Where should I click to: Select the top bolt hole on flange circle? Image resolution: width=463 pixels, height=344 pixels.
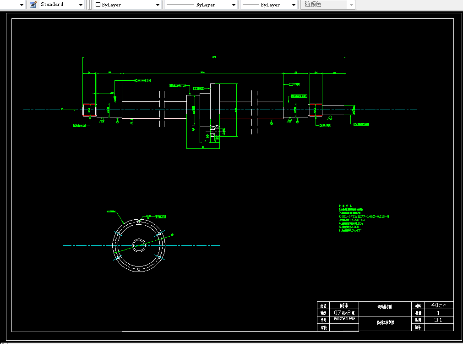tap(139, 222)
